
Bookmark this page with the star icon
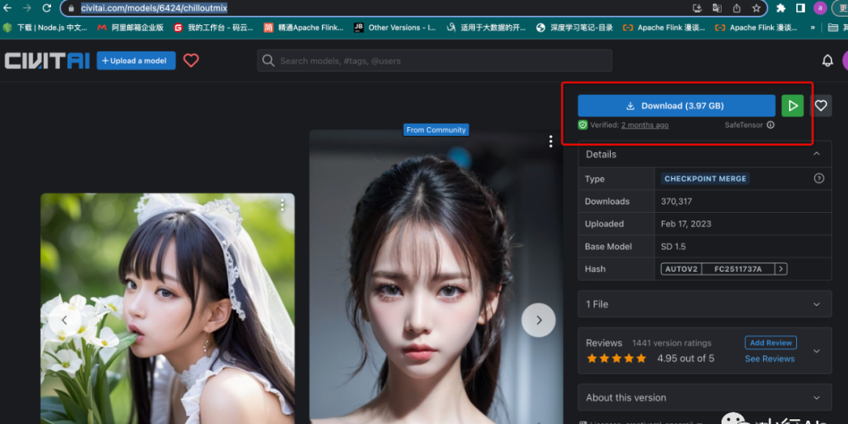tap(756, 8)
